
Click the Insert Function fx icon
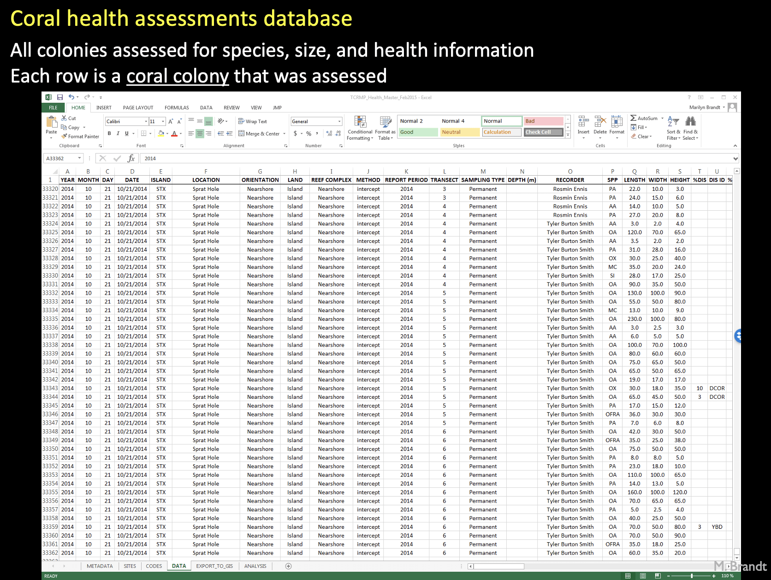(131, 159)
